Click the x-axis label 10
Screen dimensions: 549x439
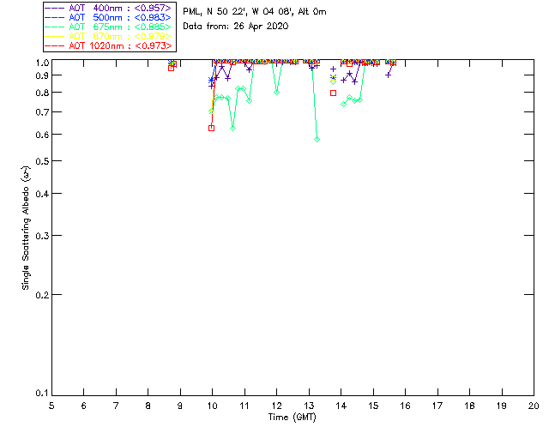pyautogui.click(x=212, y=406)
